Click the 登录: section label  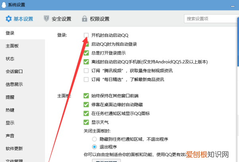[x=62, y=35]
